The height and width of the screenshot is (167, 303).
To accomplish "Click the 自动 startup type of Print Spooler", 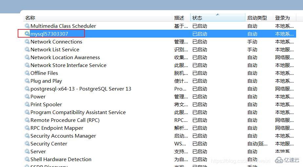I will 252,105.
